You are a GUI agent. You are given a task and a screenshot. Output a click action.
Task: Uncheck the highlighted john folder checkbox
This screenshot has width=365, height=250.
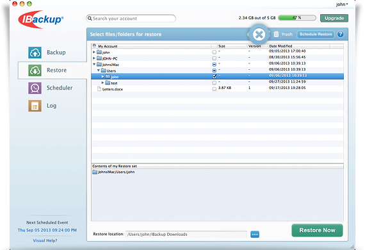215,76
